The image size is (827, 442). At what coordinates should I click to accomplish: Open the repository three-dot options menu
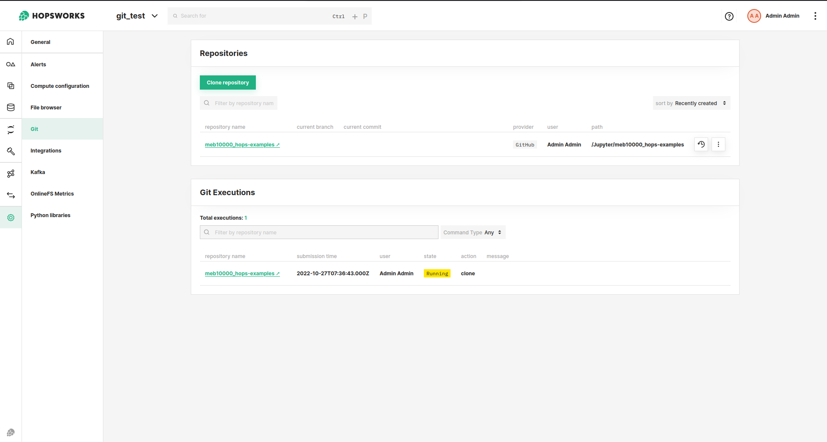point(718,144)
